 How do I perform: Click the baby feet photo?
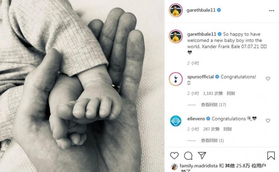point(82,86)
